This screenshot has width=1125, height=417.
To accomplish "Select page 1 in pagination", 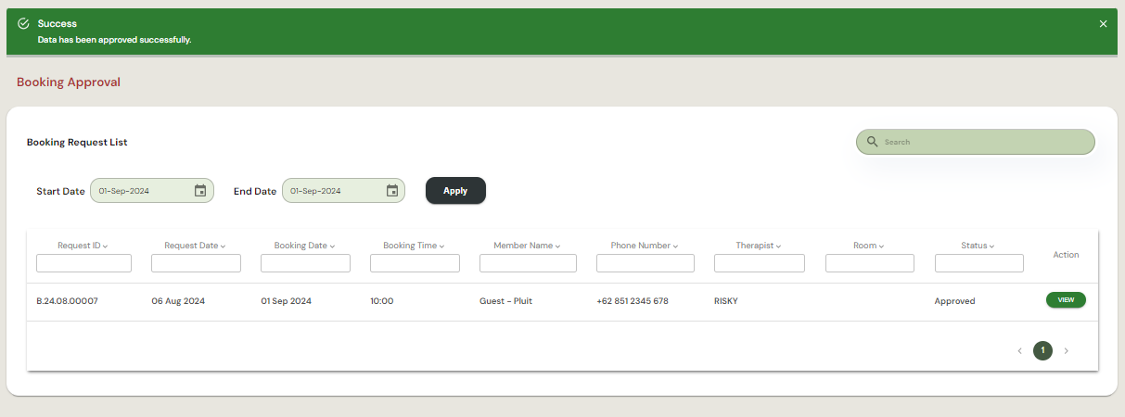I will click(1042, 351).
